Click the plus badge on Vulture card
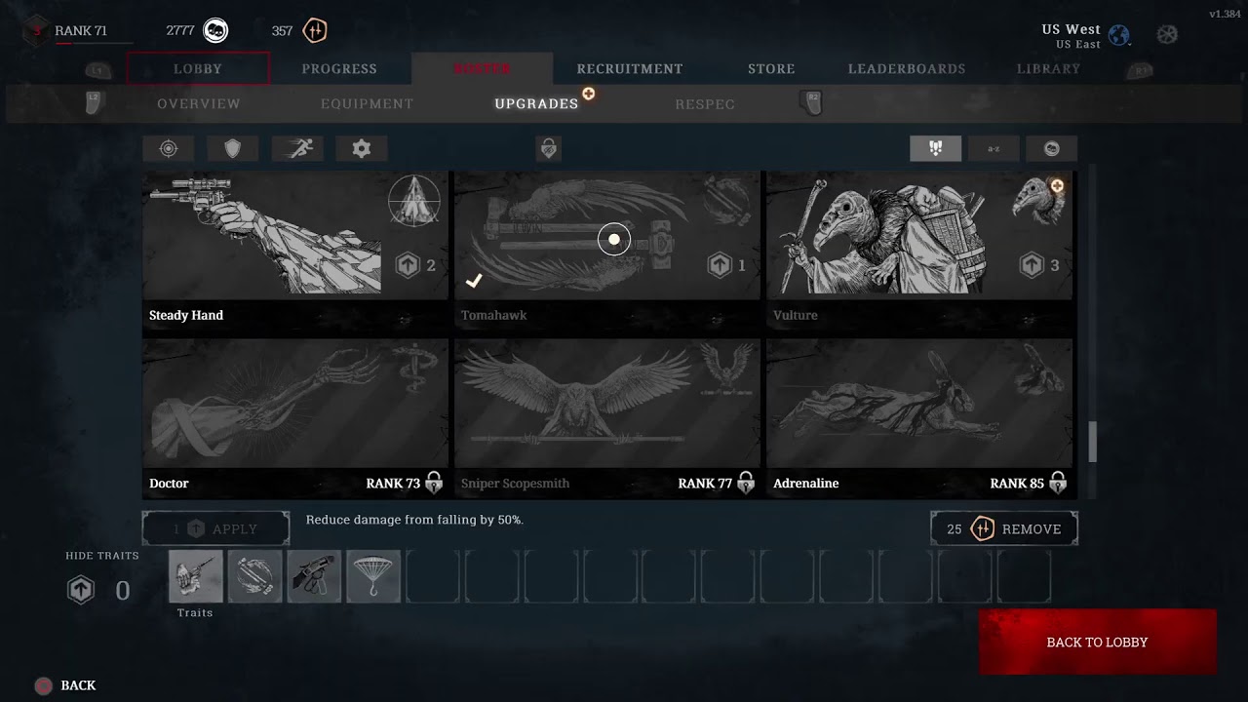 click(1056, 185)
